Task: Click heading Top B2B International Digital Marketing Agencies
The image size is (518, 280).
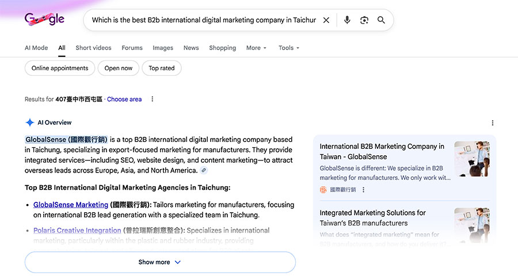Action: click(x=128, y=187)
